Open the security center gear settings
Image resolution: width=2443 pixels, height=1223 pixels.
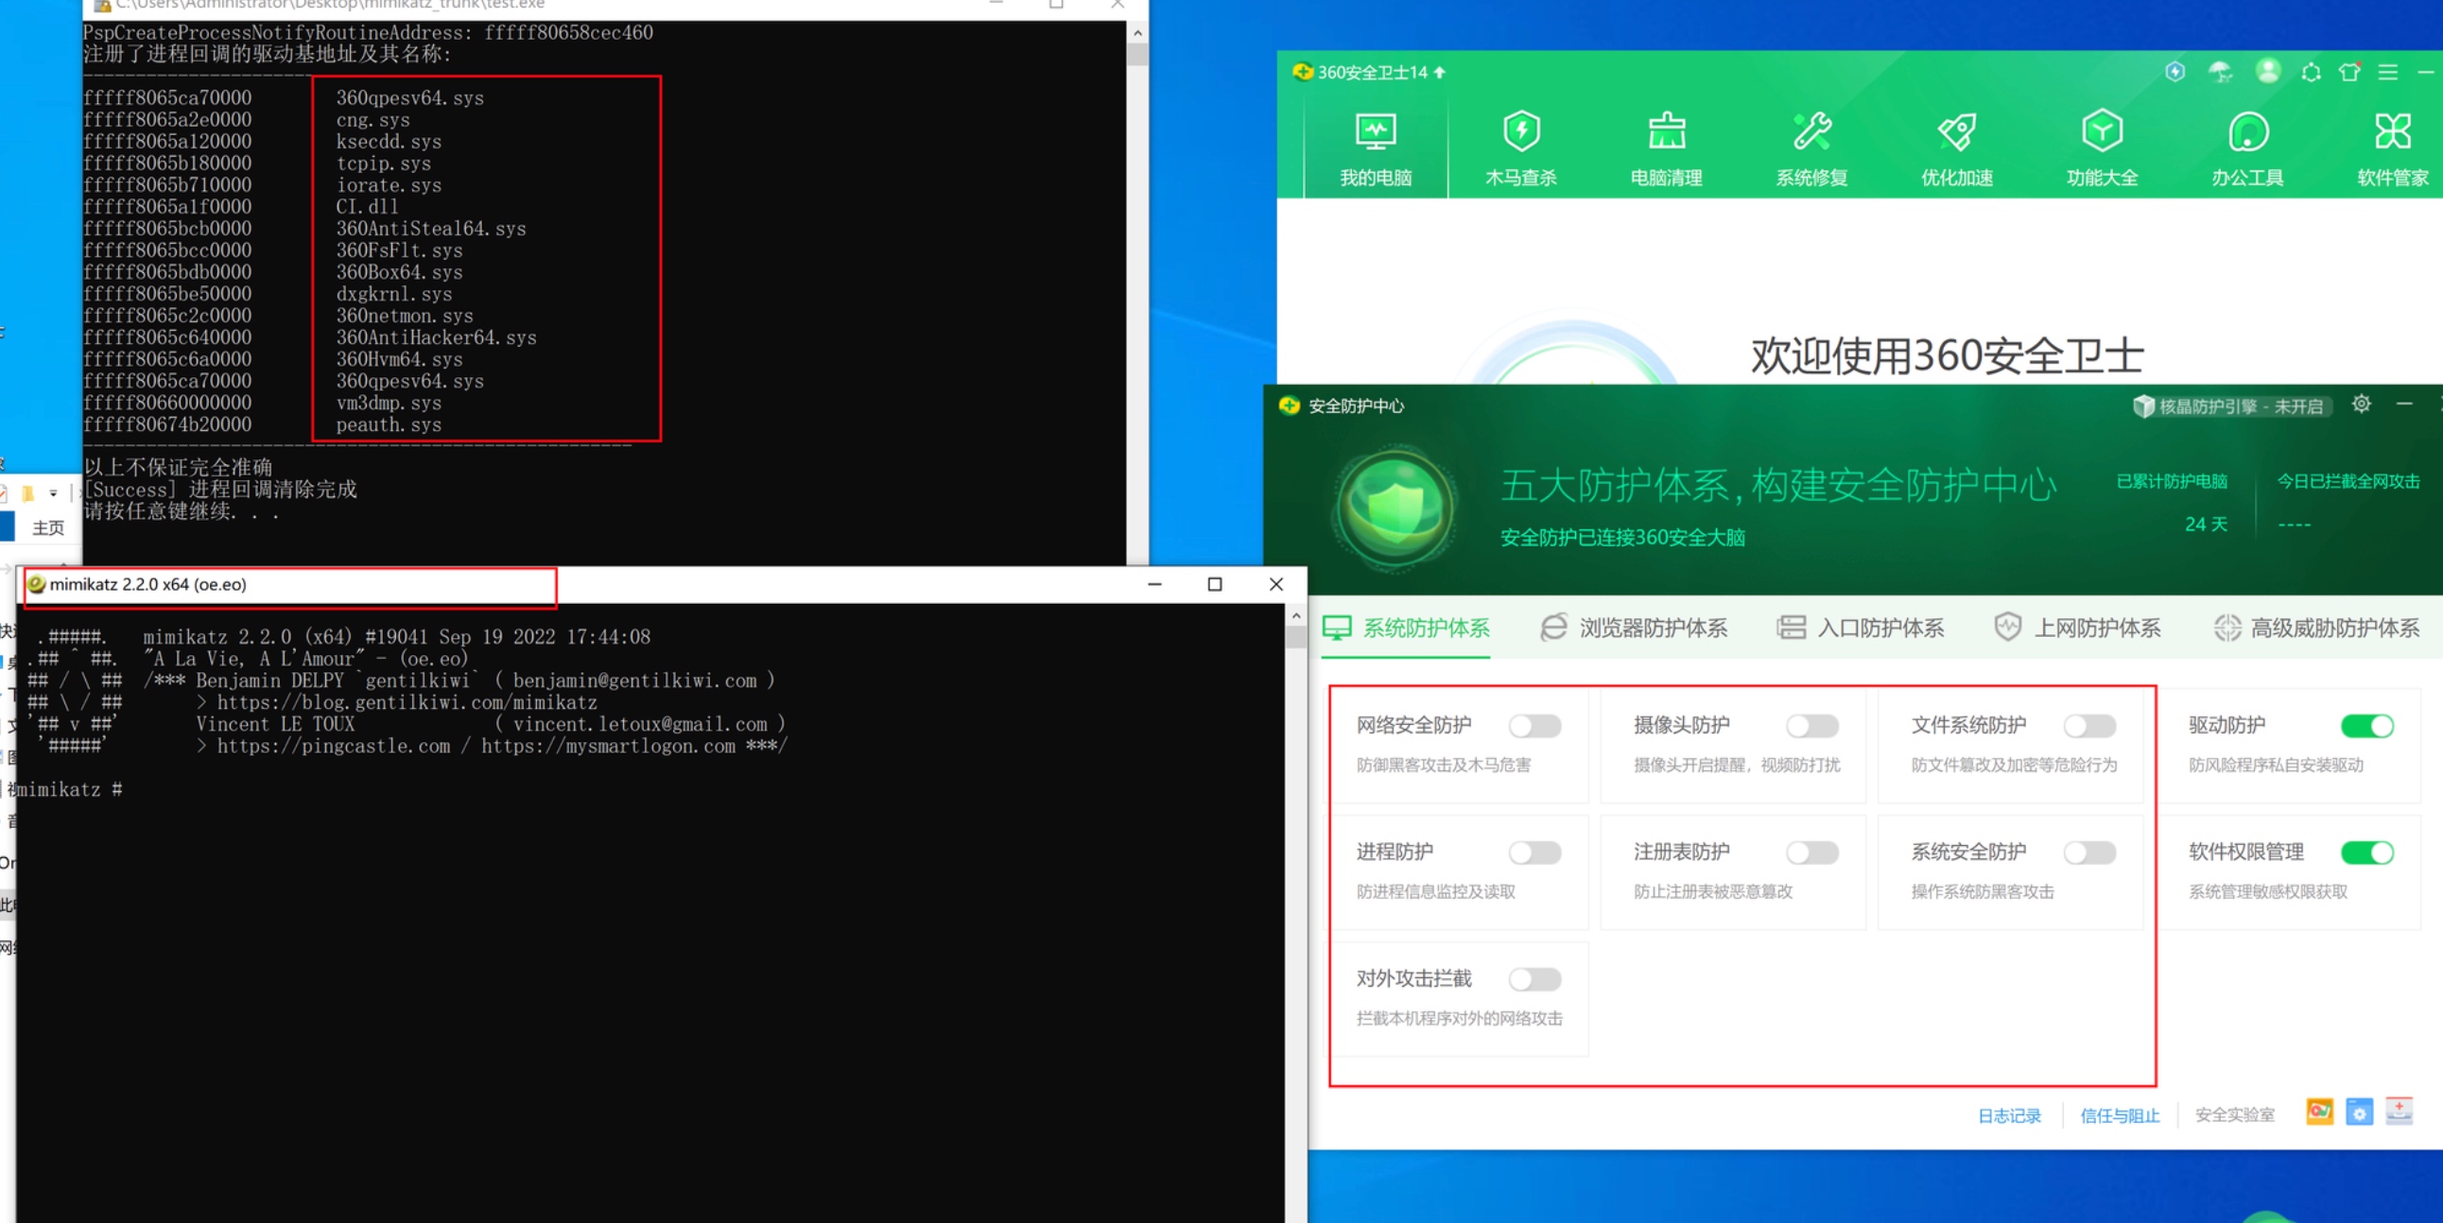pyautogui.click(x=2361, y=405)
